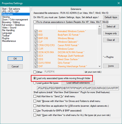Open Full screen / Slideshow settings
Screen dimensions: 122x124
(x=13, y=25)
